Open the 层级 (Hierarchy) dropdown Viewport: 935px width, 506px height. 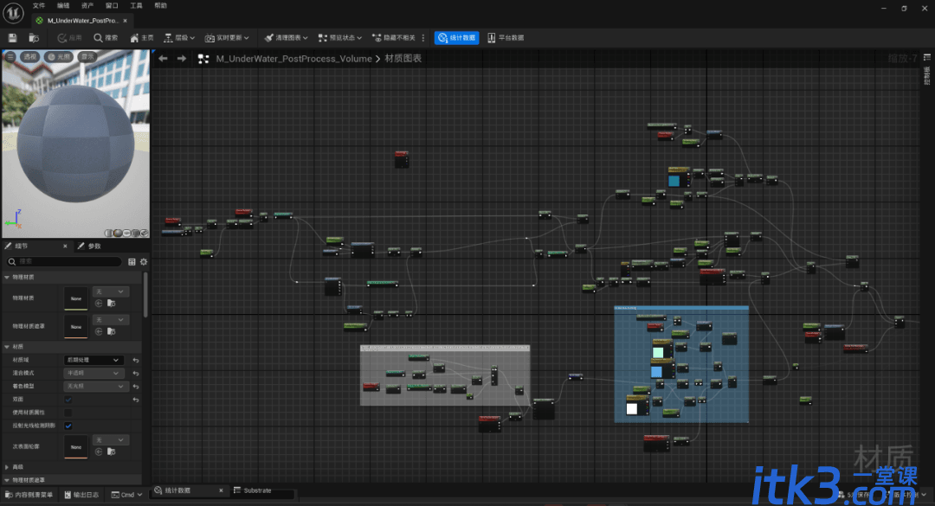coord(179,37)
